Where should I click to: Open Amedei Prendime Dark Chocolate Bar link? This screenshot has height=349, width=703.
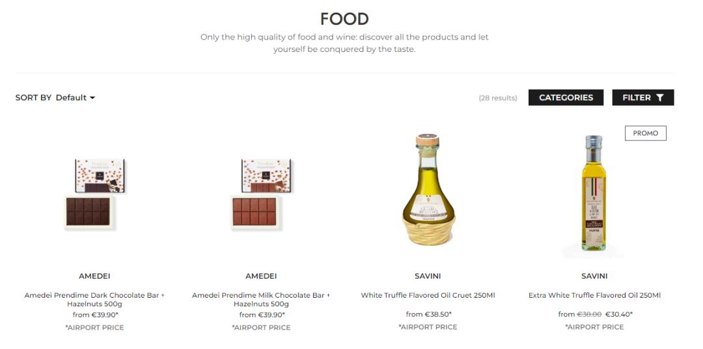click(94, 299)
